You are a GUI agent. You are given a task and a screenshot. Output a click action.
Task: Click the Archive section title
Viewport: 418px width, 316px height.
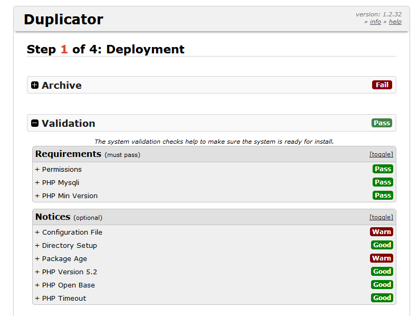coord(62,85)
